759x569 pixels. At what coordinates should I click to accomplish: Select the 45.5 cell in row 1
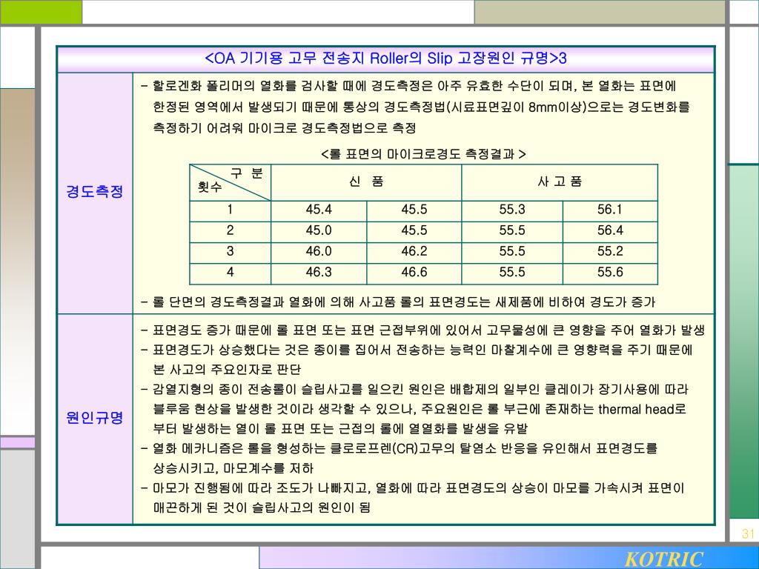point(414,210)
